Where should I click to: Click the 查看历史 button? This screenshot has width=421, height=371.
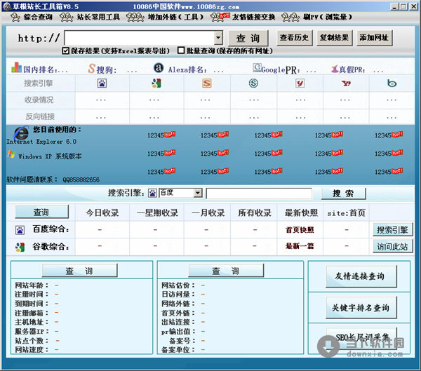[x=294, y=38]
